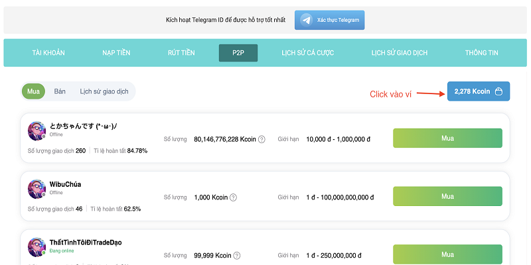531x265 pixels.
Task: Show the Lịch sử giao dịch sub-tab
Action: click(104, 91)
